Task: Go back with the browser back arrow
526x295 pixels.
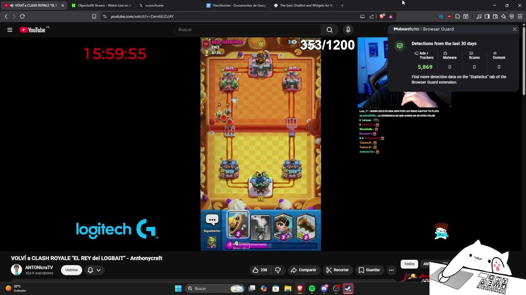Action: click(6, 16)
